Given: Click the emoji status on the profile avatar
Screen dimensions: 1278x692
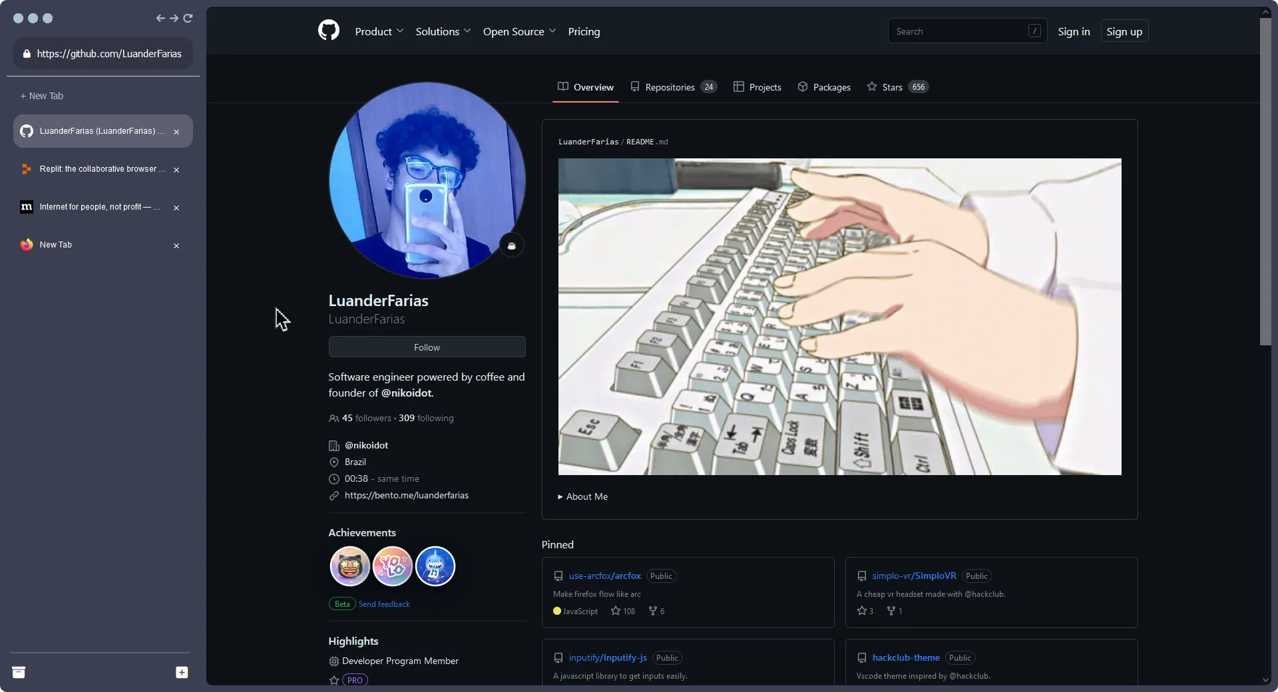Looking at the screenshot, I should coord(512,246).
